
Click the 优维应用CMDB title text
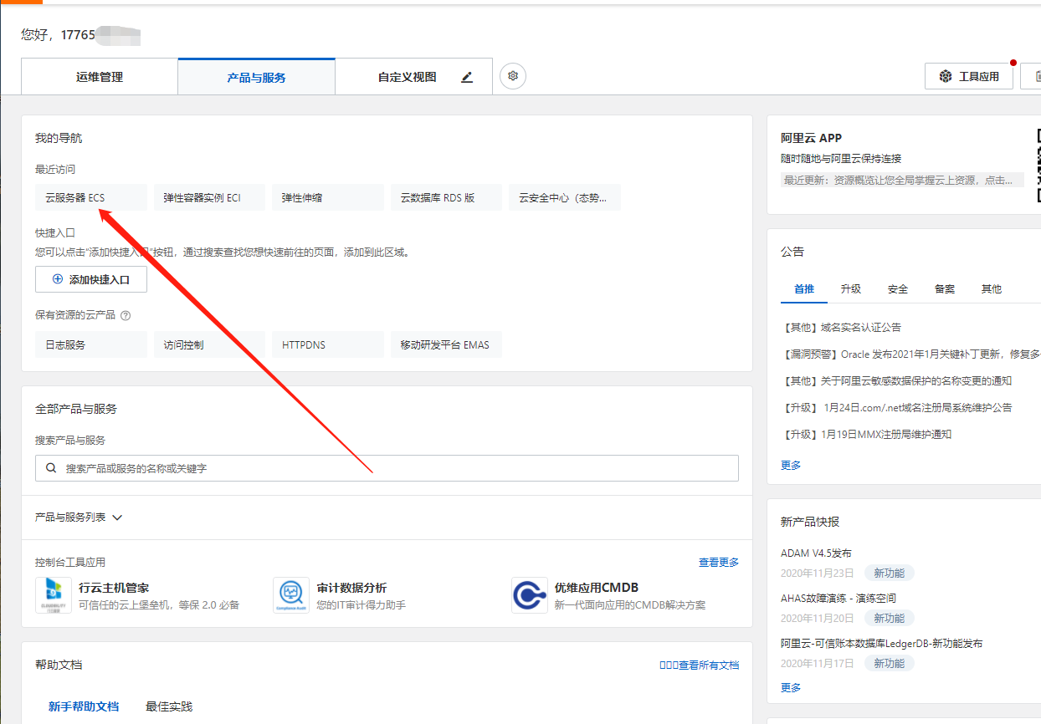(x=597, y=588)
